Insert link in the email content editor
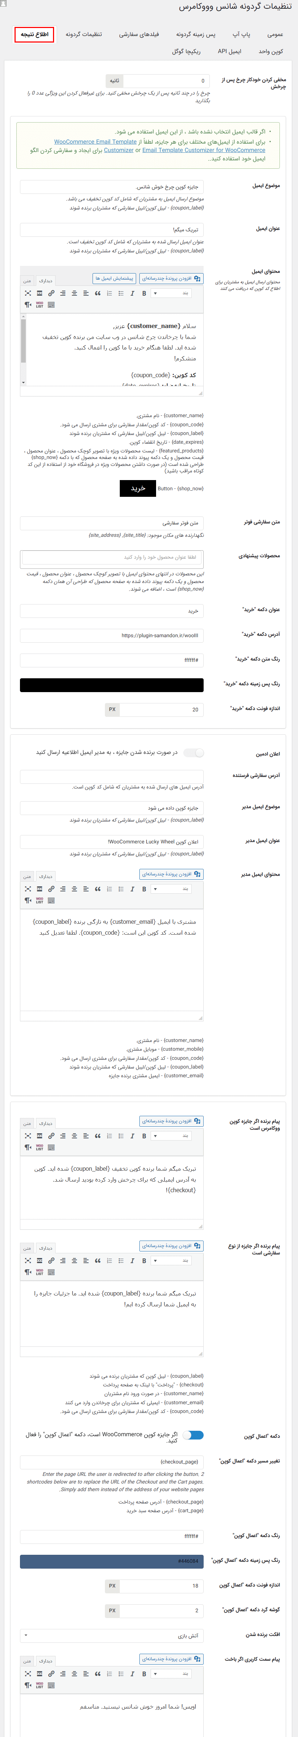The image size is (298, 1737). pos(51,294)
